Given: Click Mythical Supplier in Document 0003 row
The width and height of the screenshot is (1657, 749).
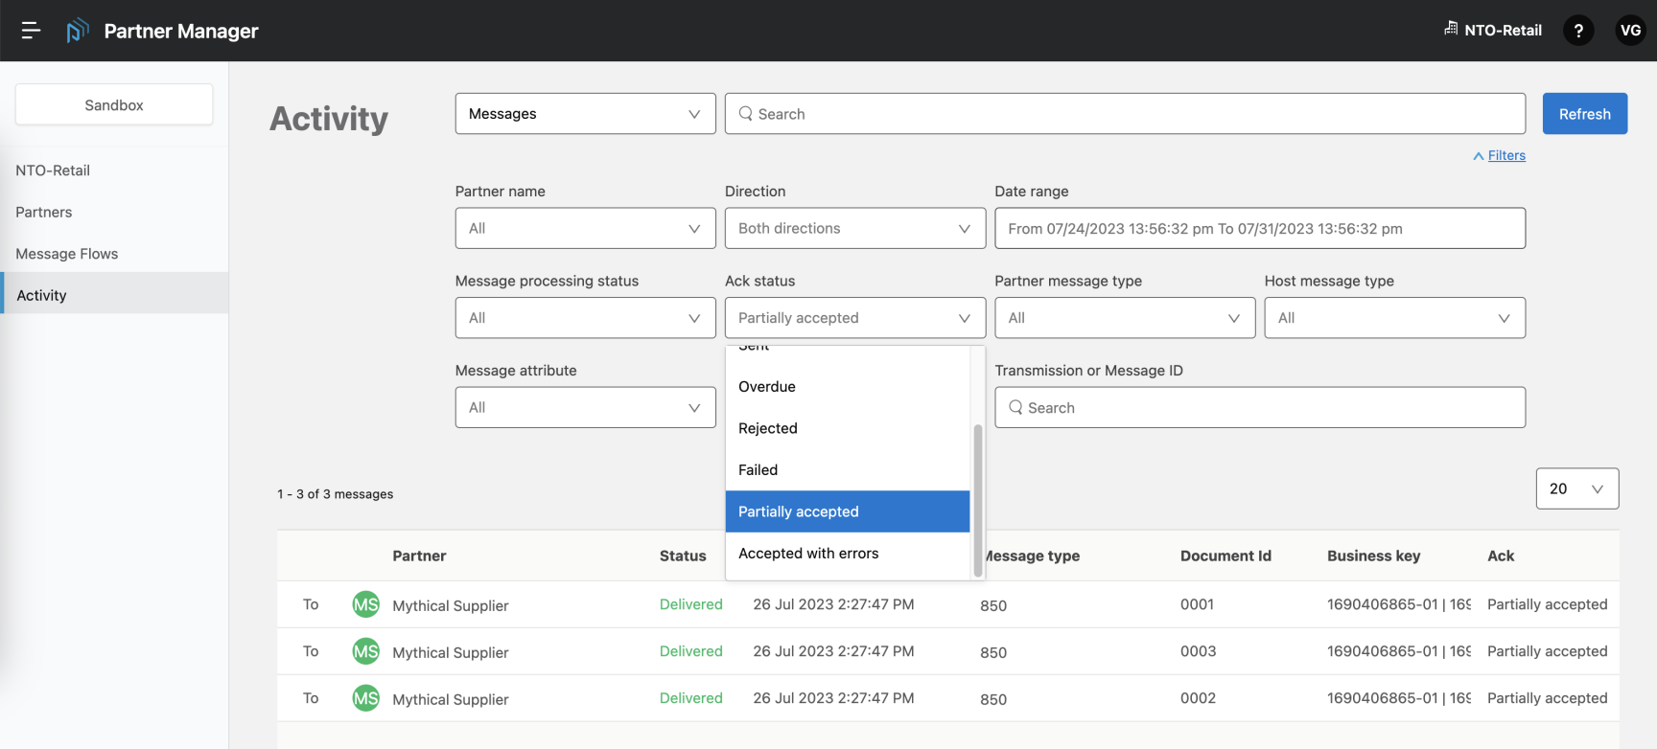Looking at the screenshot, I should click(450, 652).
